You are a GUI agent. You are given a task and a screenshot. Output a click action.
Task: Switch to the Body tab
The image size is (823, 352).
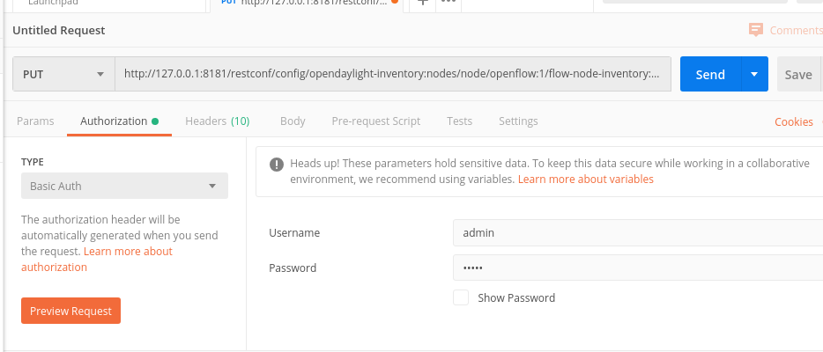[x=293, y=121]
